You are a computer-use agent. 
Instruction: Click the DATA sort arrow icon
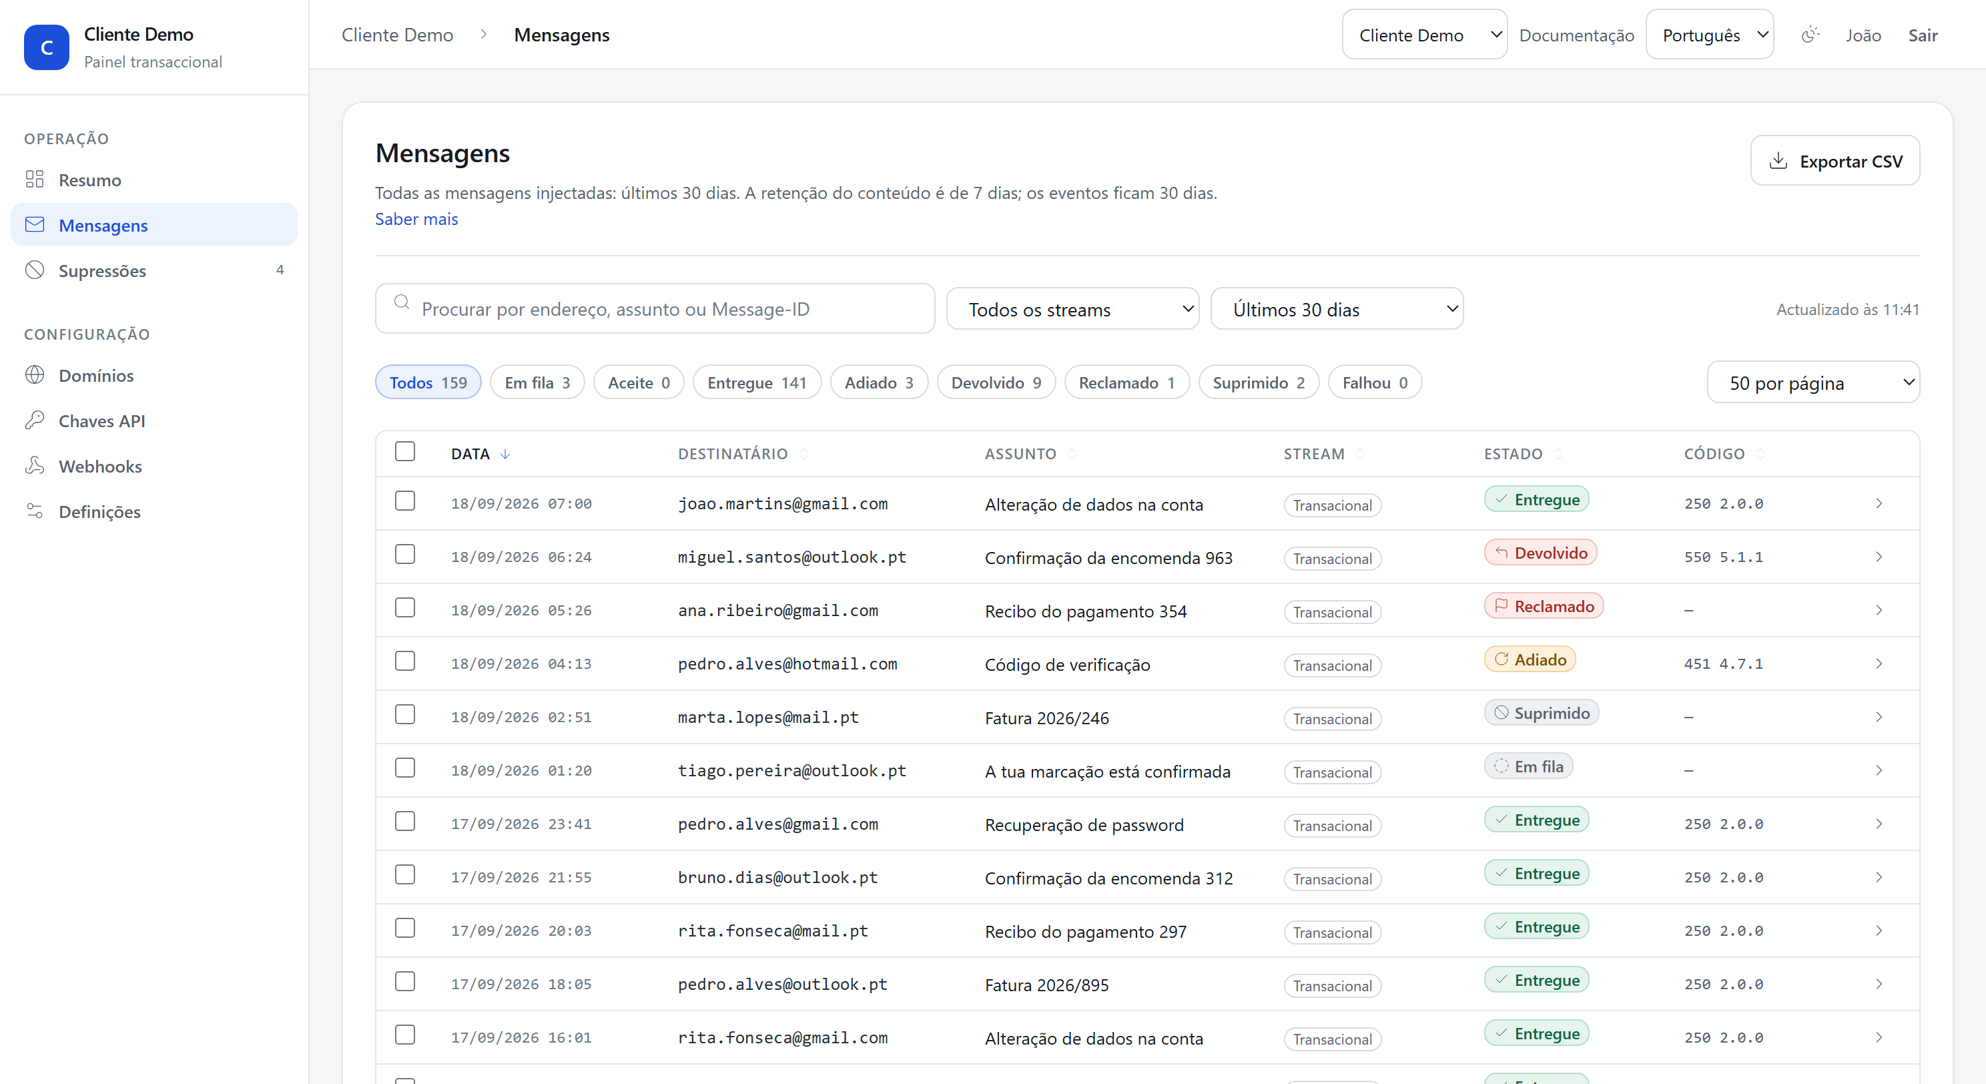click(505, 454)
